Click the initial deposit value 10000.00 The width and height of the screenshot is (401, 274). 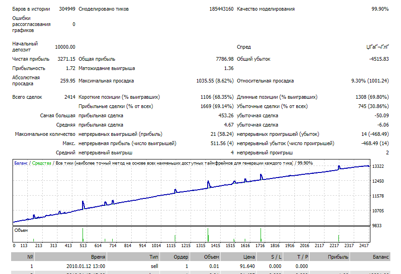click(65, 47)
